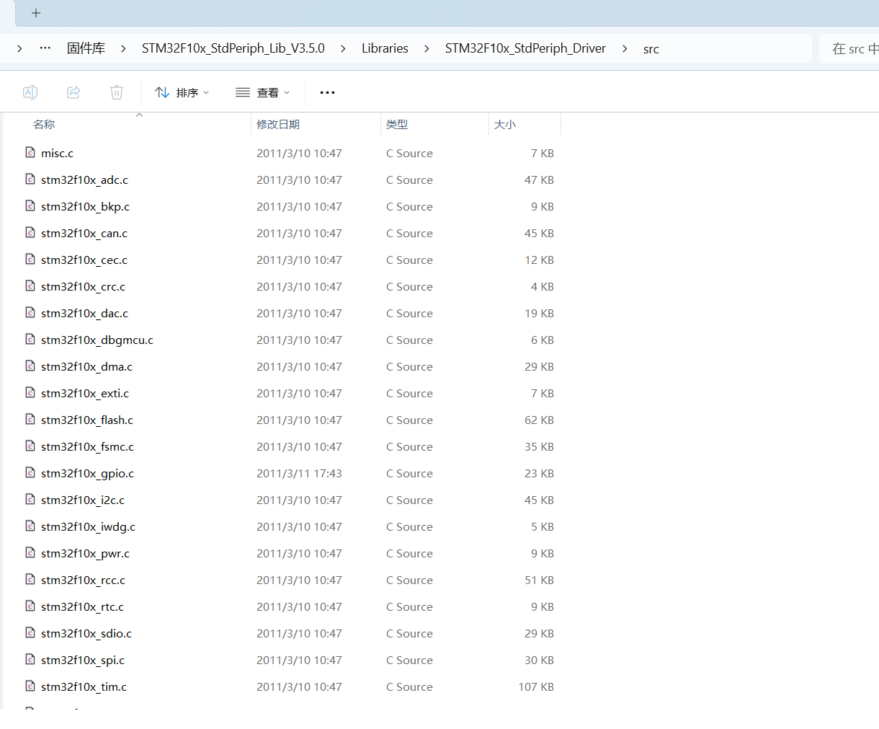The image size is (879, 729).
Task: Select the stm32f10x_adc.c file icon
Action: (x=30, y=179)
